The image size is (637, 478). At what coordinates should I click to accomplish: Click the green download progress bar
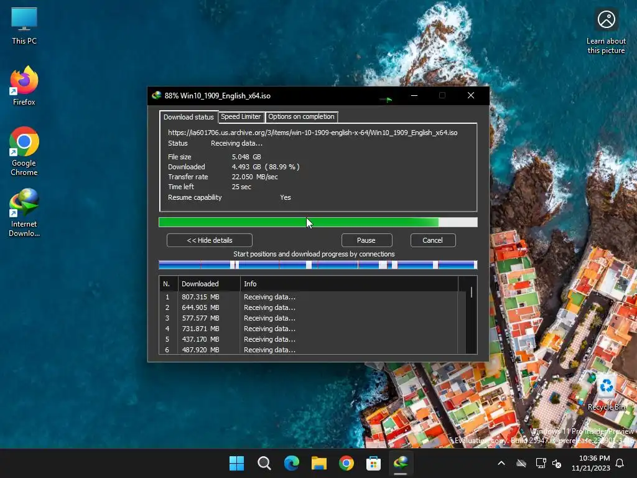coord(318,222)
